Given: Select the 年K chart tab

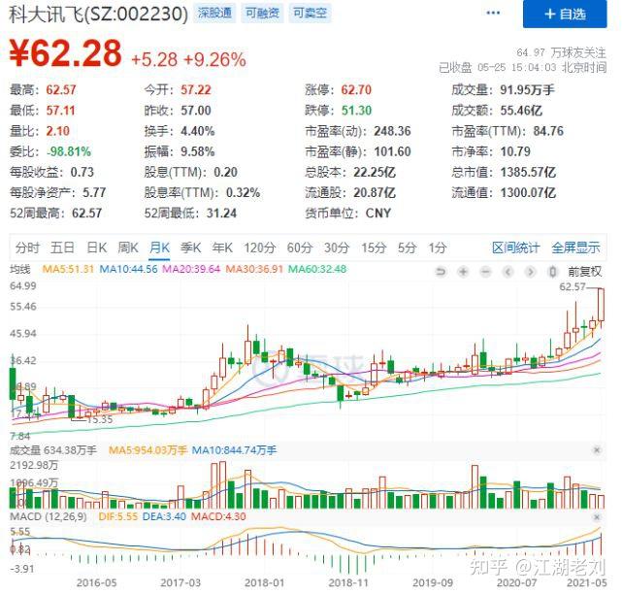Looking at the screenshot, I should tap(222, 248).
